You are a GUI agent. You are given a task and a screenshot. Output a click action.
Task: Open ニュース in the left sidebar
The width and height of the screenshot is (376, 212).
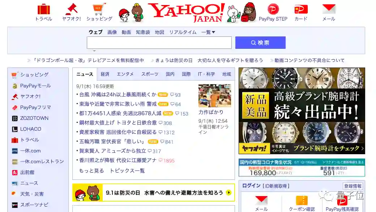click(29, 183)
